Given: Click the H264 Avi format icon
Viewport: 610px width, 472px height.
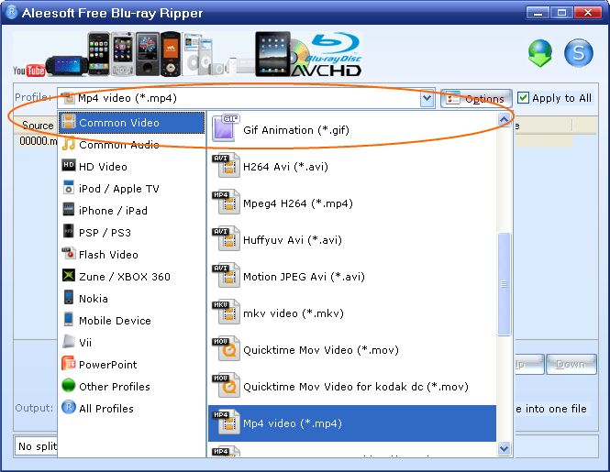Looking at the screenshot, I should (x=226, y=165).
